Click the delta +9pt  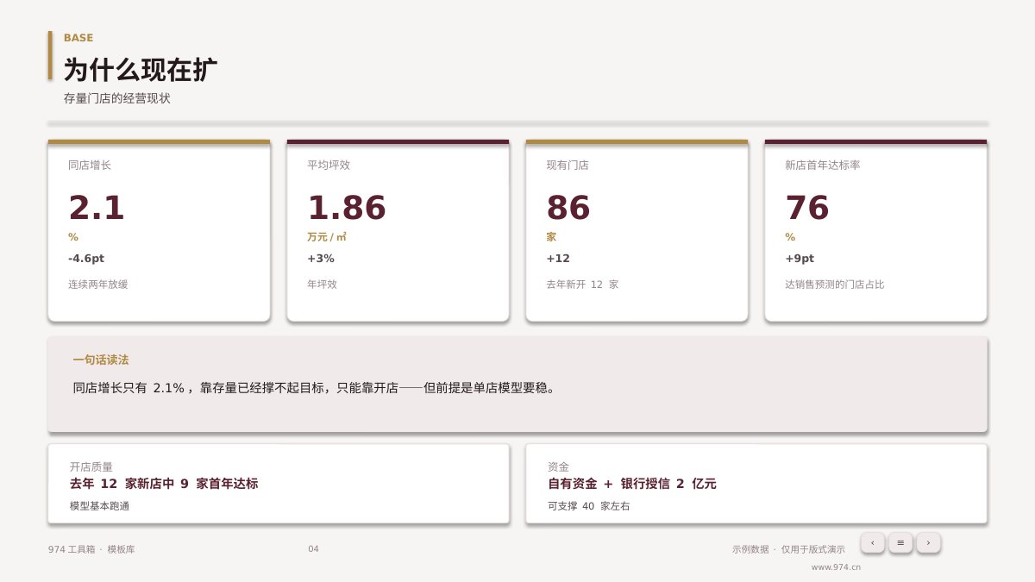800,259
